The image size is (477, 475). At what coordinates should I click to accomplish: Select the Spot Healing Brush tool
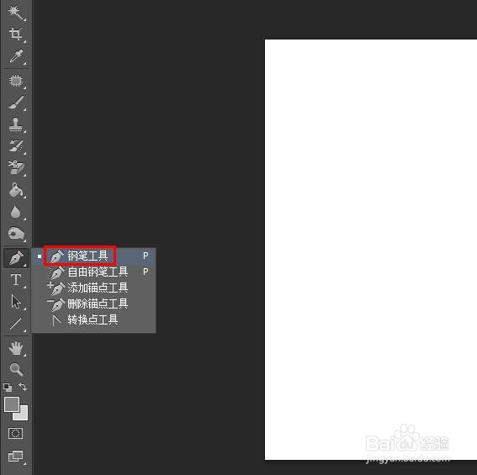tap(16, 81)
